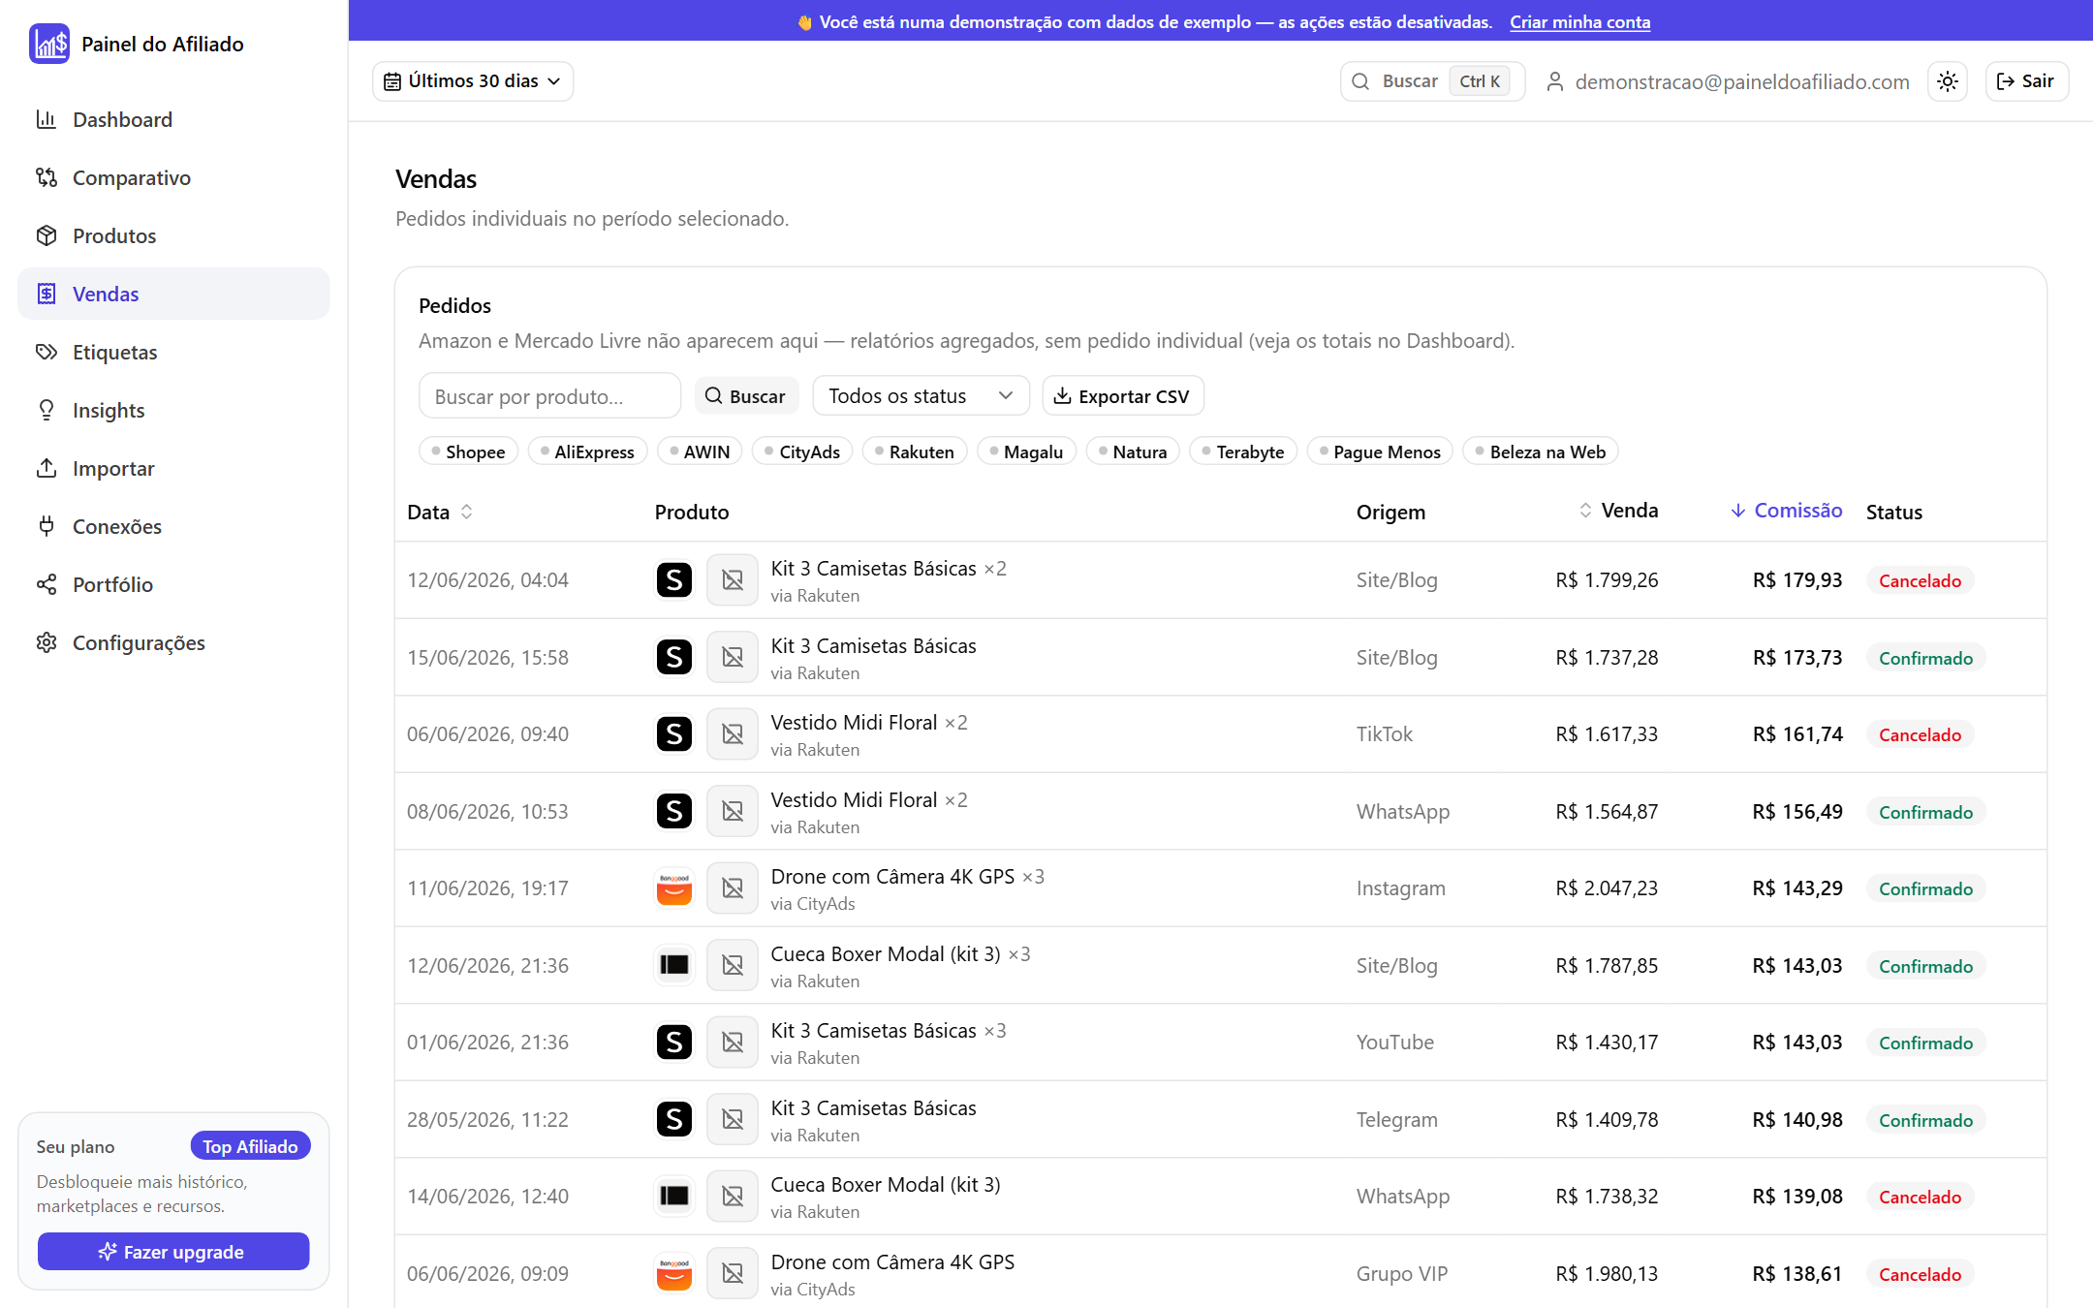The height and width of the screenshot is (1308, 2093).
Task: Toggle the Rakuten filter chip
Action: (x=915, y=452)
